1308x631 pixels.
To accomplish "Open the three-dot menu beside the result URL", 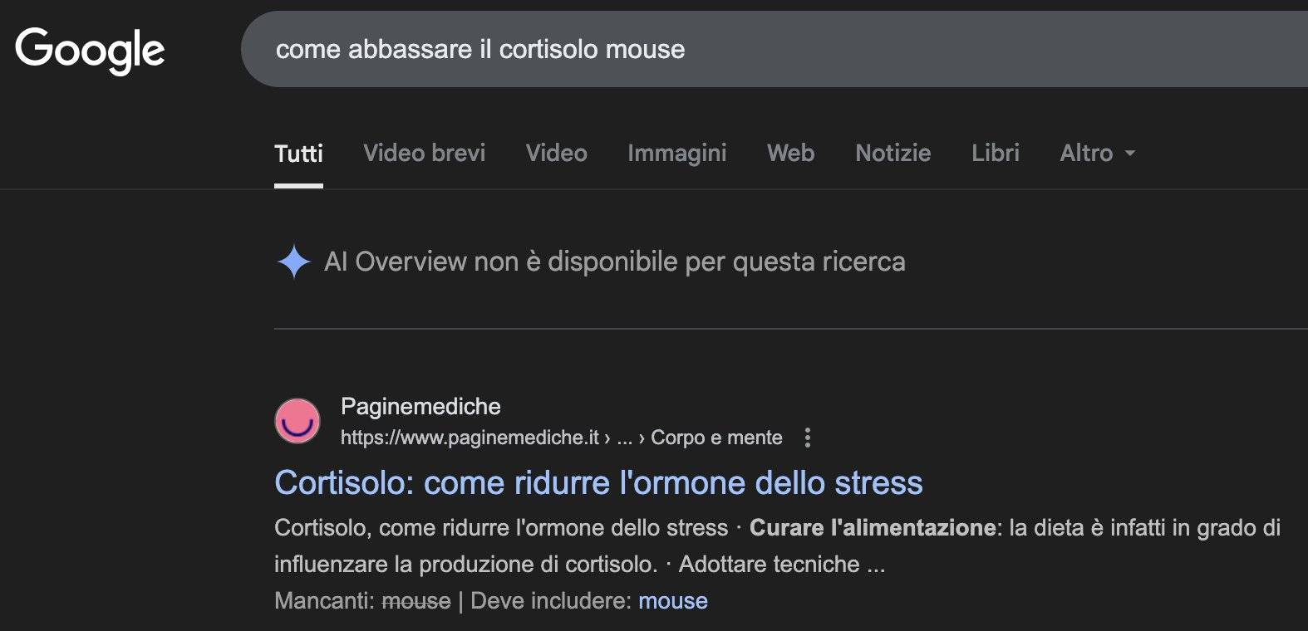I will pyautogui.click(x=807, y=438).
